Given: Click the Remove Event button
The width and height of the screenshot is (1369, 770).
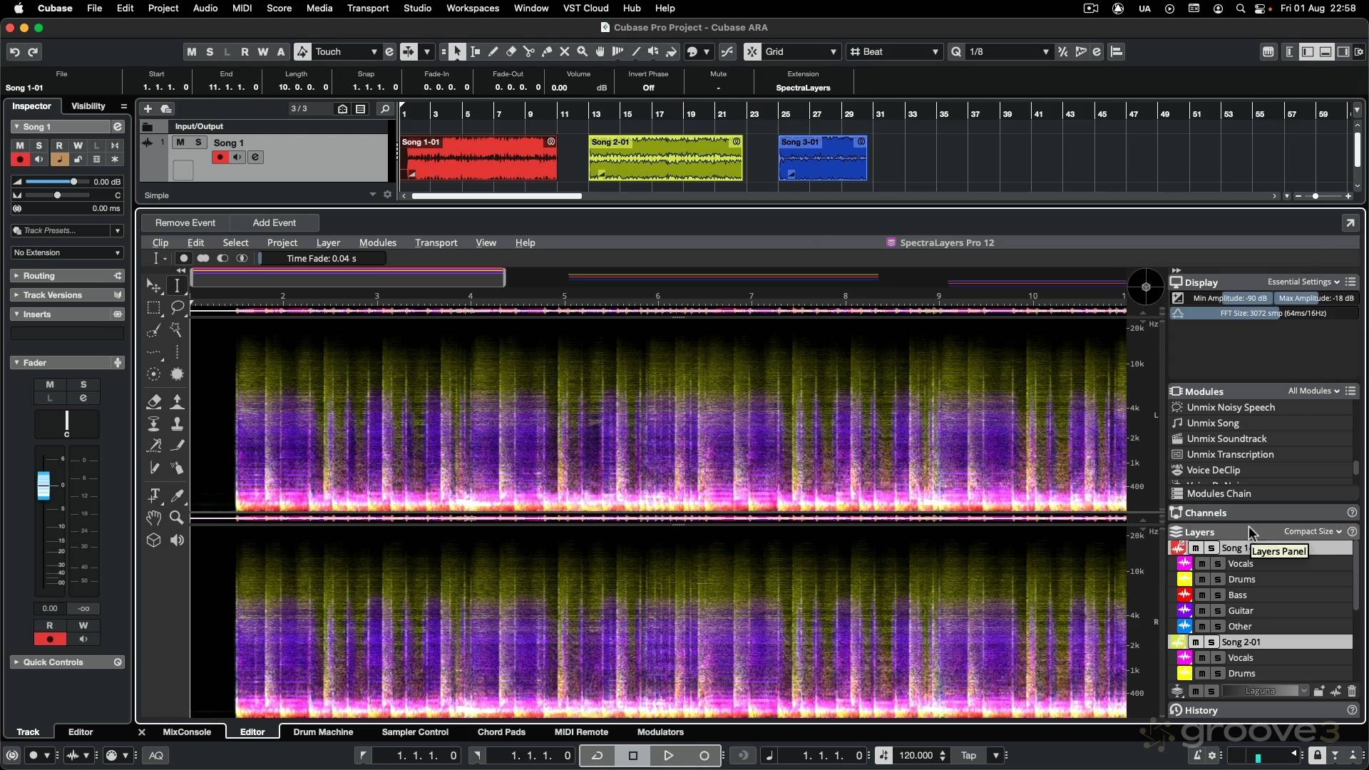Looking at the screenshot, I should (185, 222).
